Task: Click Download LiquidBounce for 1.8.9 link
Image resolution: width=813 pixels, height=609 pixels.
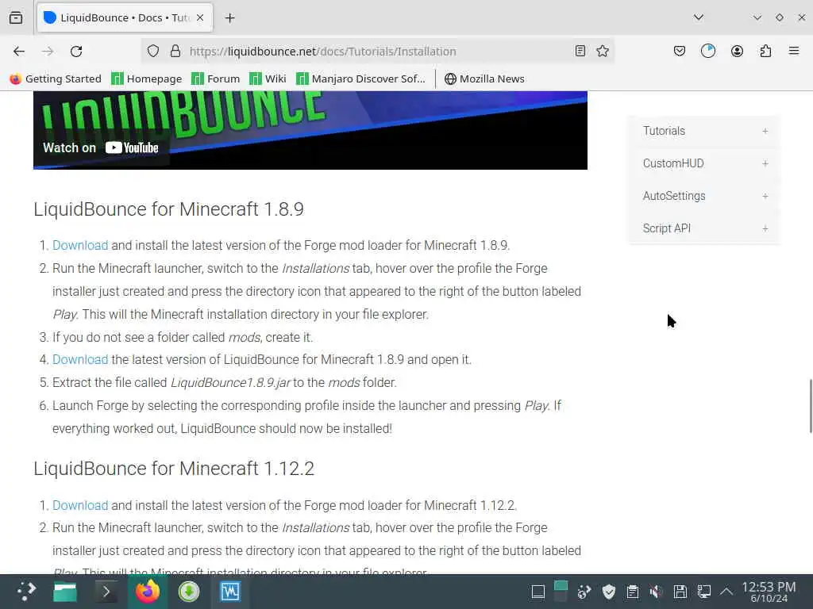Action: point(80,359)
